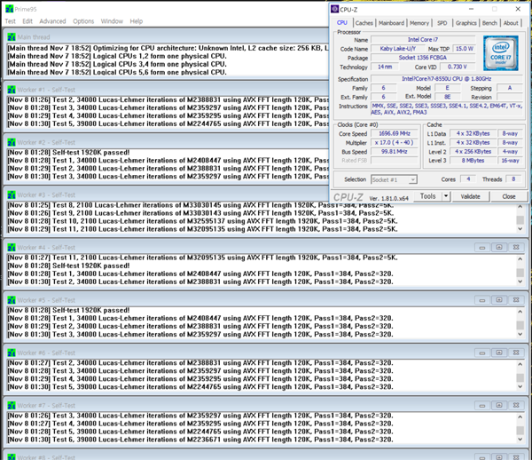The height and width of the screenshot is (460, 532).
Task: Open the Test menu in Prime95
Action: click(10, 21)
